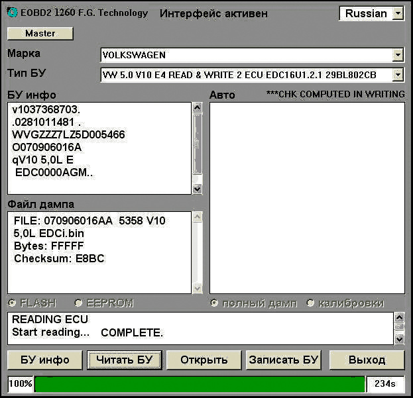Click up arrow in READING ECU log scrollbar
The image size is (413, 398).
pyautogui.click(x=399, y=317)
